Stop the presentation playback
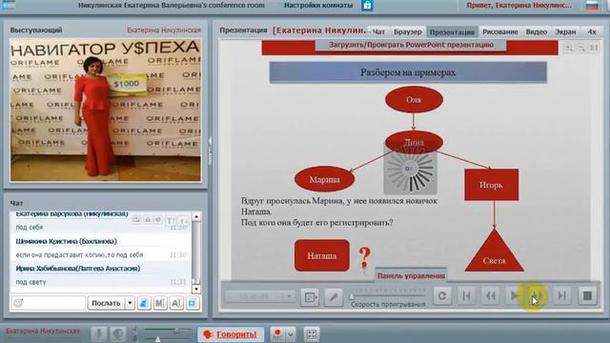Screen dimensions: 610x343 pyautogui.click(x=587, y=296)
